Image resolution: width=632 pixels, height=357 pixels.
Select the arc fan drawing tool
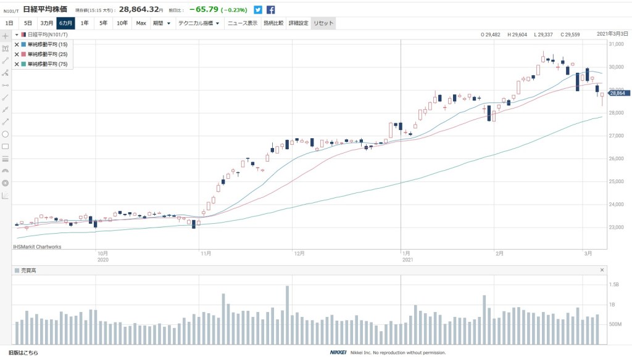[x=6, y=171]
